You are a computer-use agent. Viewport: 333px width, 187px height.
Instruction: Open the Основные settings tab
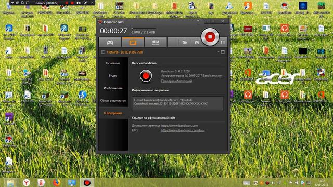pos(113,63)
